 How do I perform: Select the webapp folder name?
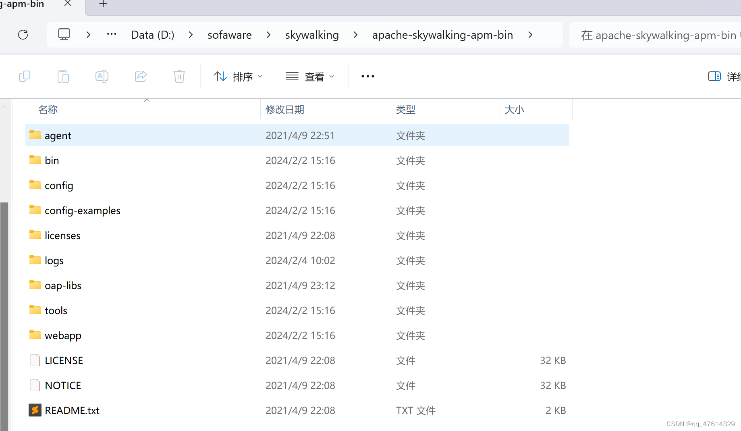pos(63,335)
